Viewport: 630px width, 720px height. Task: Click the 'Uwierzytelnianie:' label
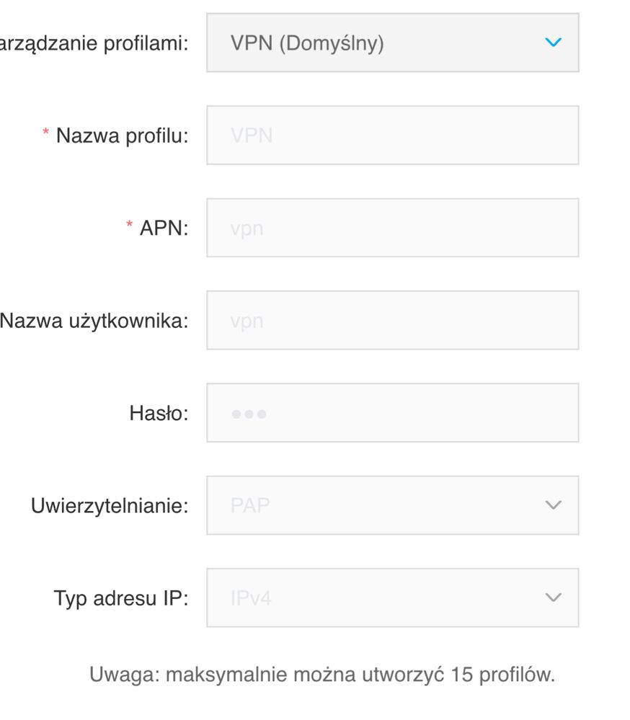click(109, 506)
